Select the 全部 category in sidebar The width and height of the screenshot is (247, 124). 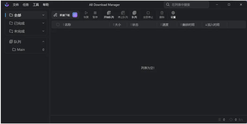(x=26, y=15)
